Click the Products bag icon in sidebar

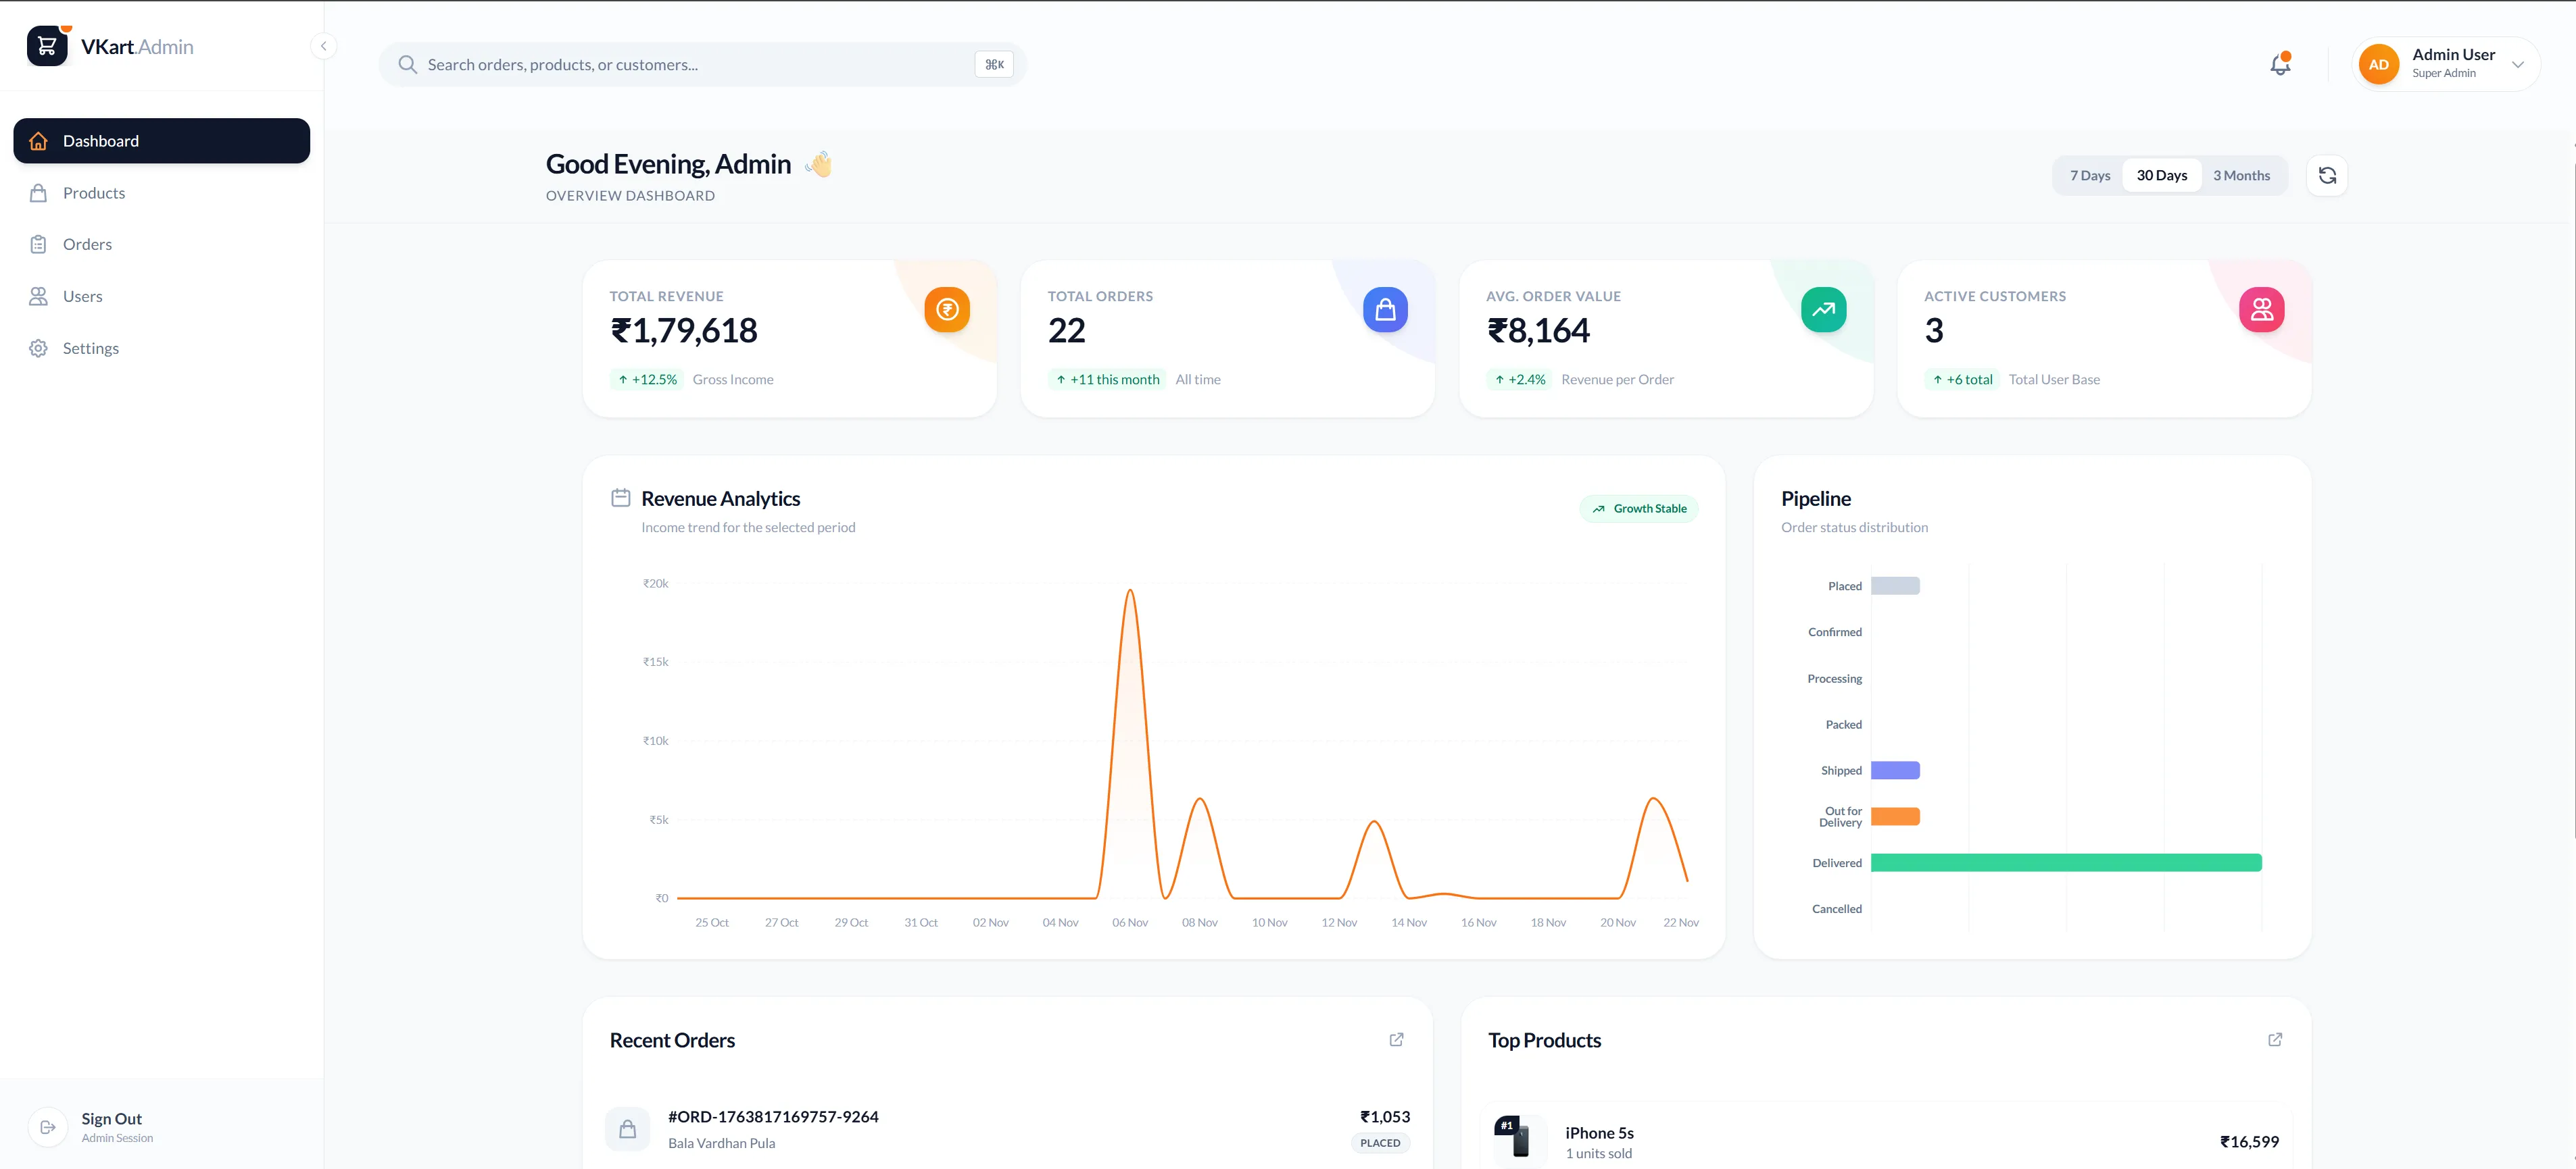click(x=38, y=192)
